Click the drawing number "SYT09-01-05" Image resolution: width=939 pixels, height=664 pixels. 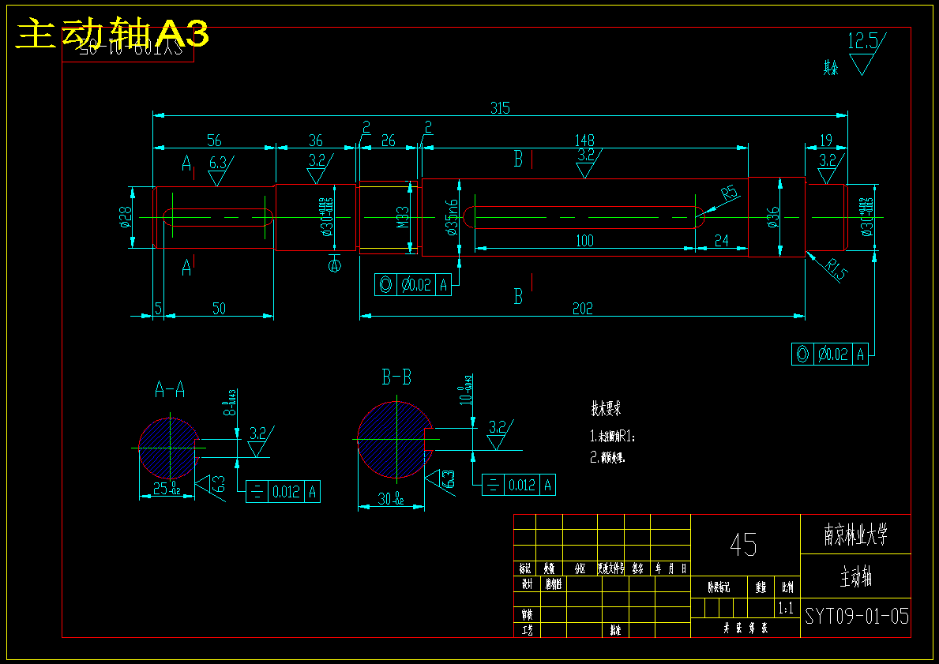coord(856,616)
